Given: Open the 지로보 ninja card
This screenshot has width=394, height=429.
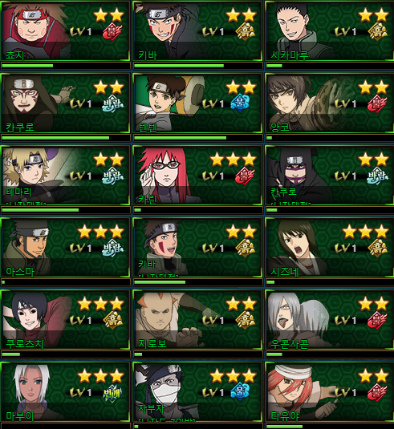Looking at the screenshot, I should click(197, 320).
